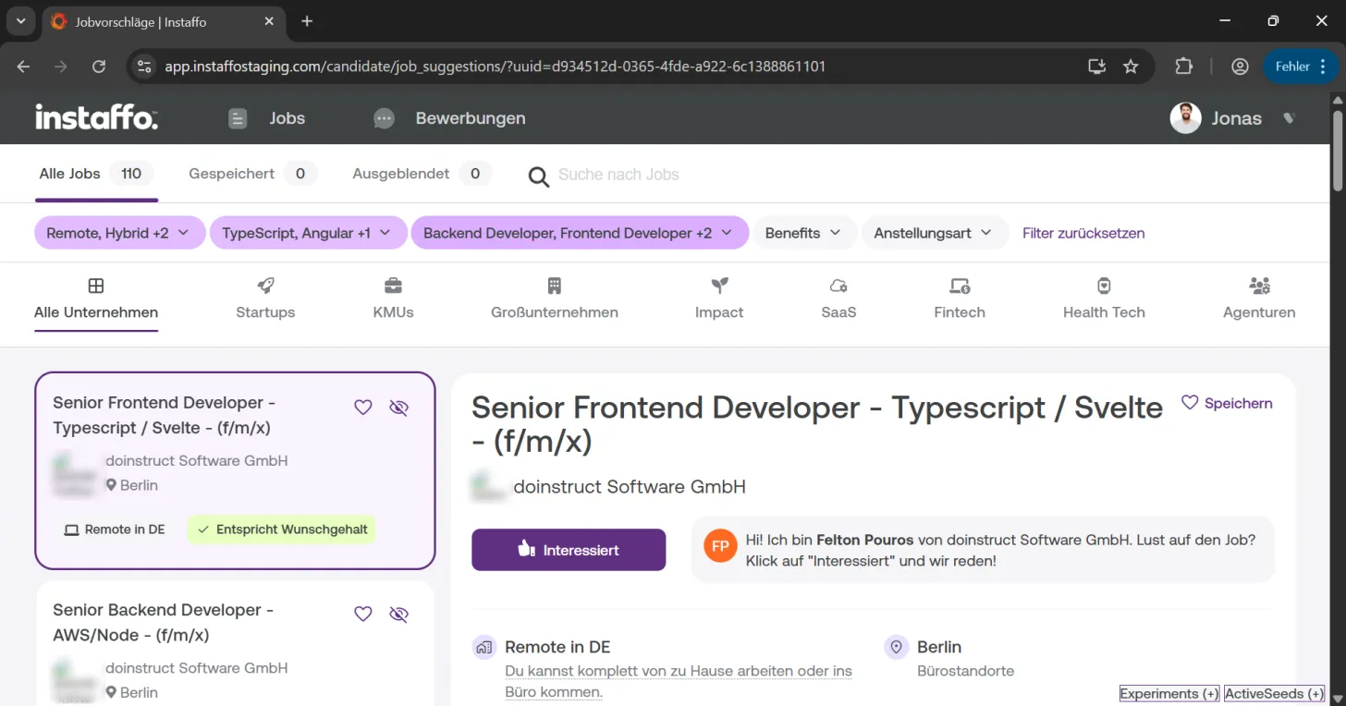The width and height of the screenshot is (1346, 706).
Task: Expand the Remote, Hybrid +2 filter
Action: coord(118,233)
